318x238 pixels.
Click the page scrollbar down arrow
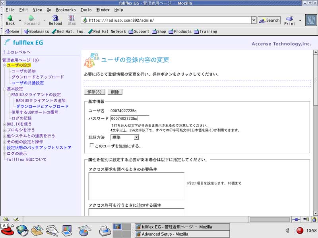pyautogui.click(x=315, y=213)
